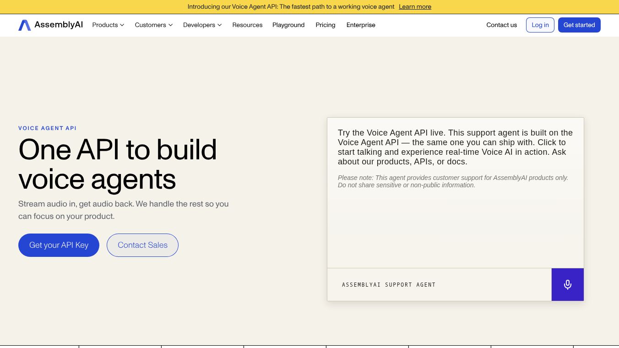Image resolution: width=619 pixels, height=348 pixels.
Task: Open the Pricing page
Action: tap(326, 25)
